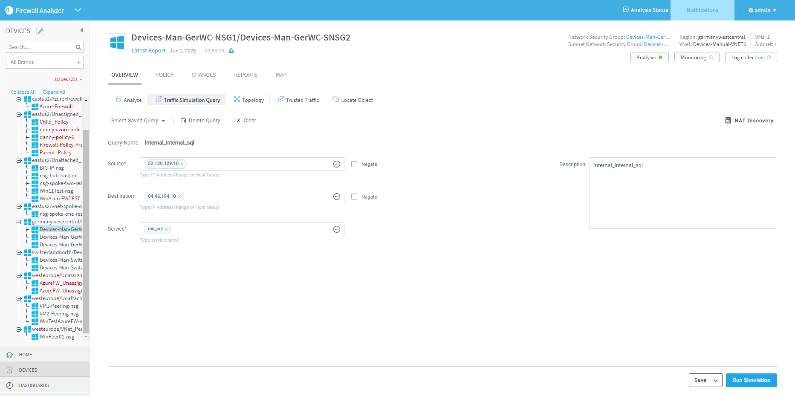Click the search magnifier icon

(78, 47)
